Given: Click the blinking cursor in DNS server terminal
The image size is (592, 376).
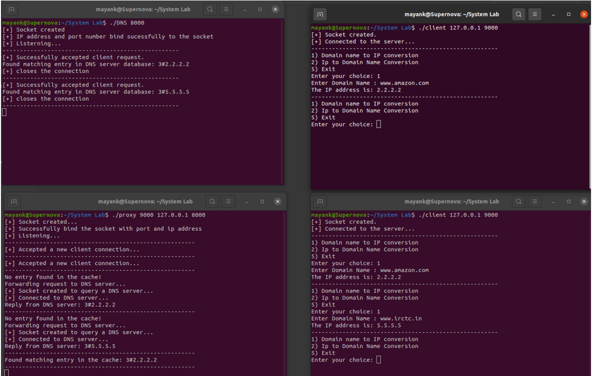Looking at the screenshot, I should pyautogui.click(x=4, y=112).
